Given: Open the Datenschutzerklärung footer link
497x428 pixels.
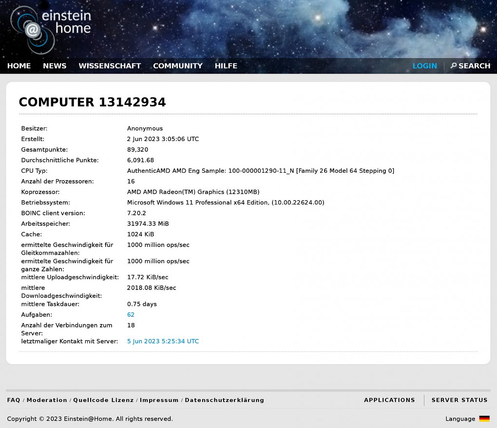Looking at the screenshot, I should (x=225, y=400).
